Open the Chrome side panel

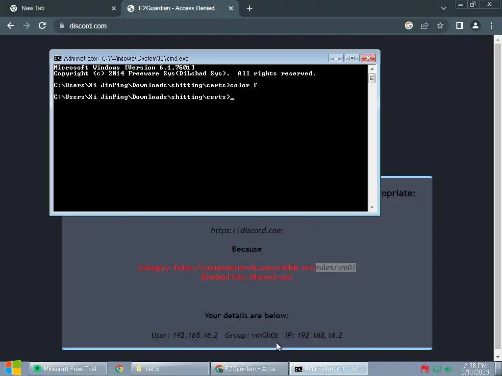click(460, 25)
